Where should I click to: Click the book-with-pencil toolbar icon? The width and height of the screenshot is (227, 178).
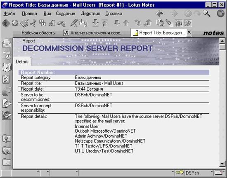(24, 23)
